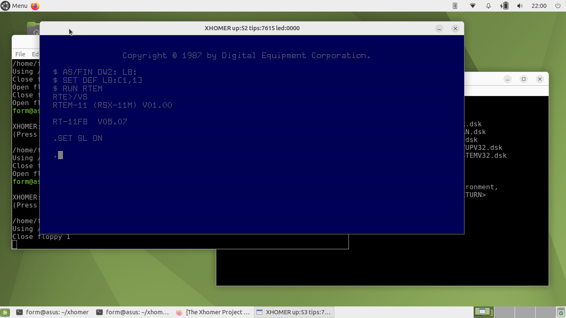
Task: Open the volume speaker icon
Action: pos(520,6)
